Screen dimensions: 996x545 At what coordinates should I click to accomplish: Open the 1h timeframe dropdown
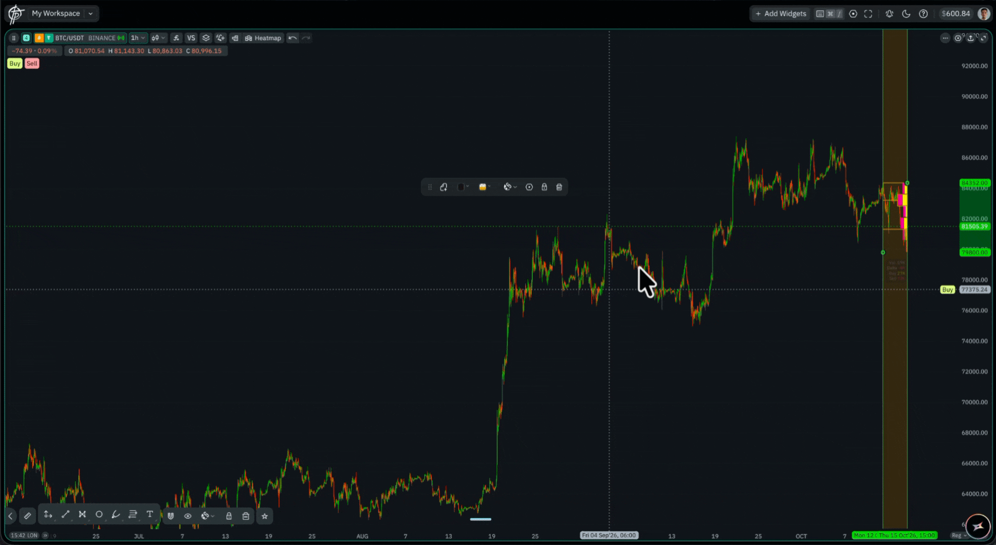pos(138,38)
